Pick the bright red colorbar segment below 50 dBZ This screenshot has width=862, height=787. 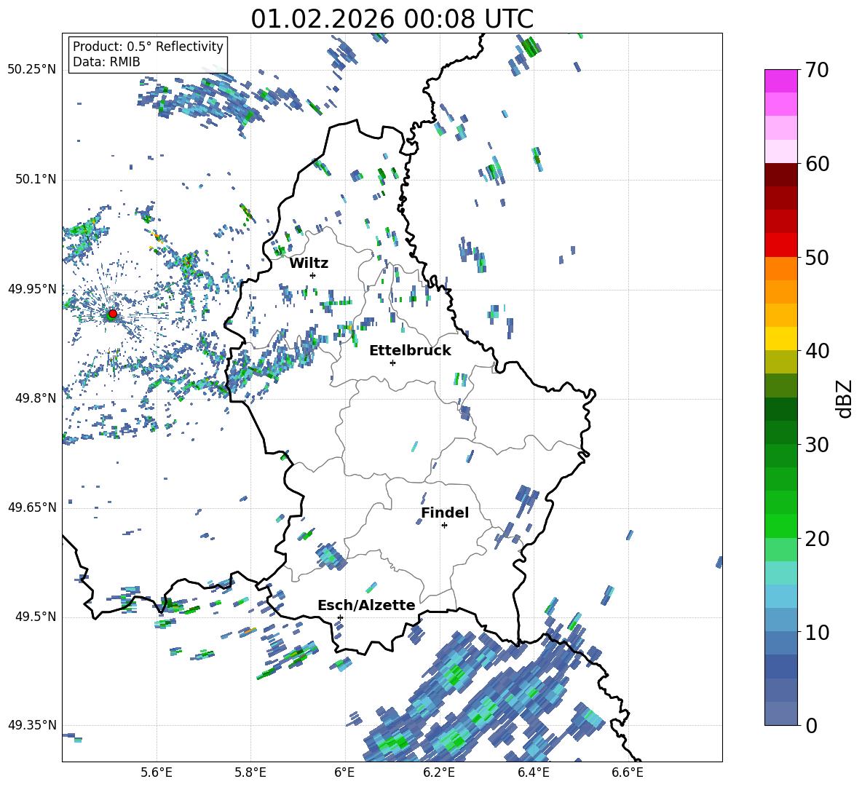point(781,245)
